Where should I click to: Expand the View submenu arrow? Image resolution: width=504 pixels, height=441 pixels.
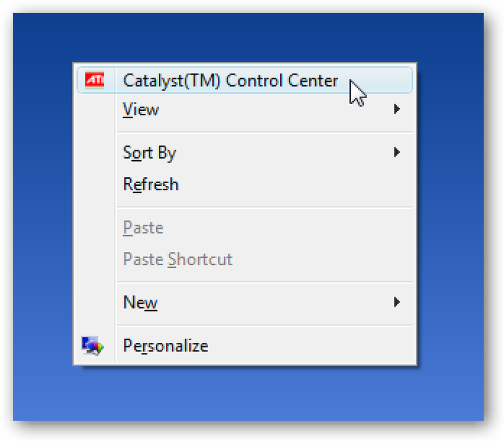[x=397, y=109]
